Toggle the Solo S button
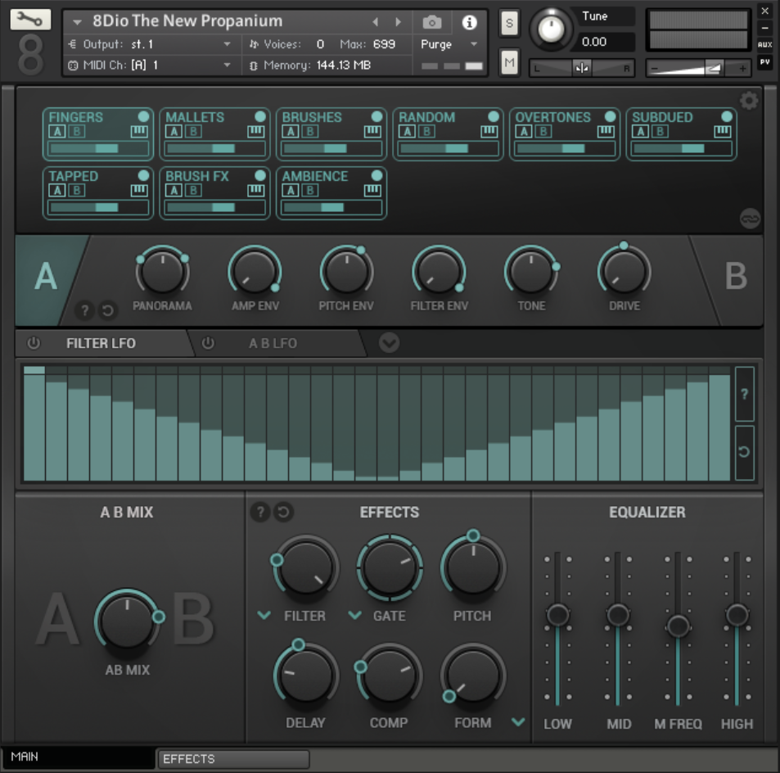 coord(509,23)
